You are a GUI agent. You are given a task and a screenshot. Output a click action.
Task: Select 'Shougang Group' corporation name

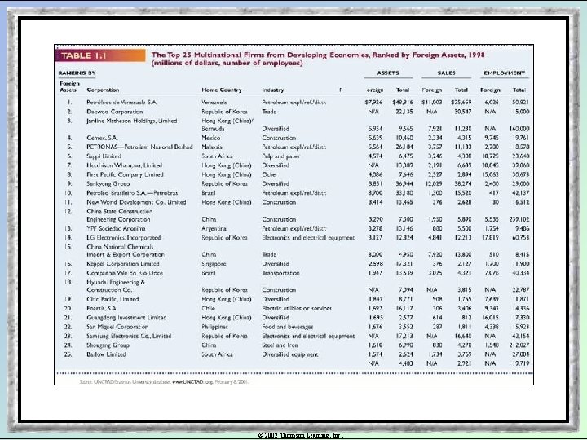[108, 345]
